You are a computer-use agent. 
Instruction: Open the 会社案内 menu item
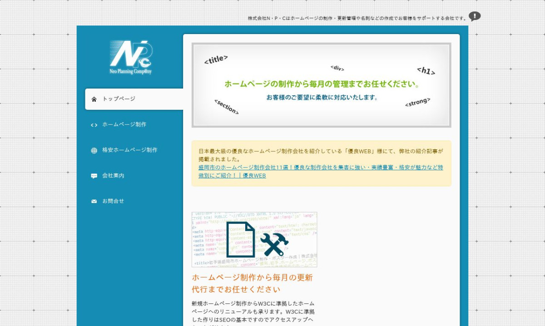113,175
